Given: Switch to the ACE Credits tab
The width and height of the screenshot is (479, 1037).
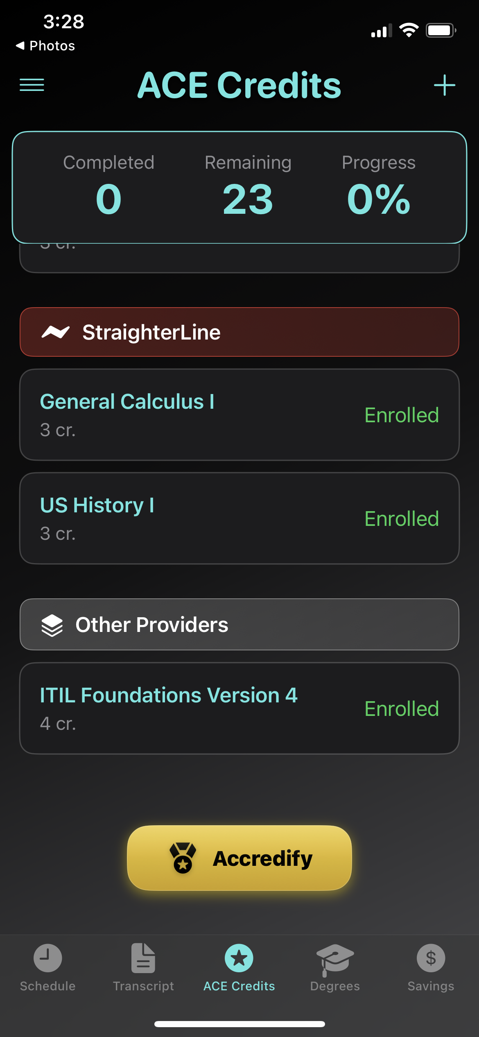Looking at the screenshot, I should (x=239, y=967).
